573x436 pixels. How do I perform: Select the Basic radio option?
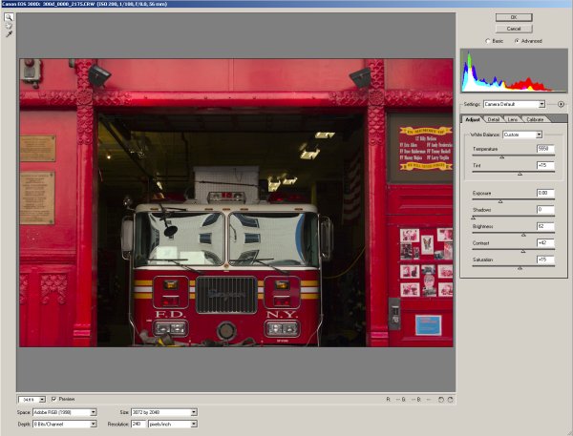pyautogui.click(x=494, y=41)
